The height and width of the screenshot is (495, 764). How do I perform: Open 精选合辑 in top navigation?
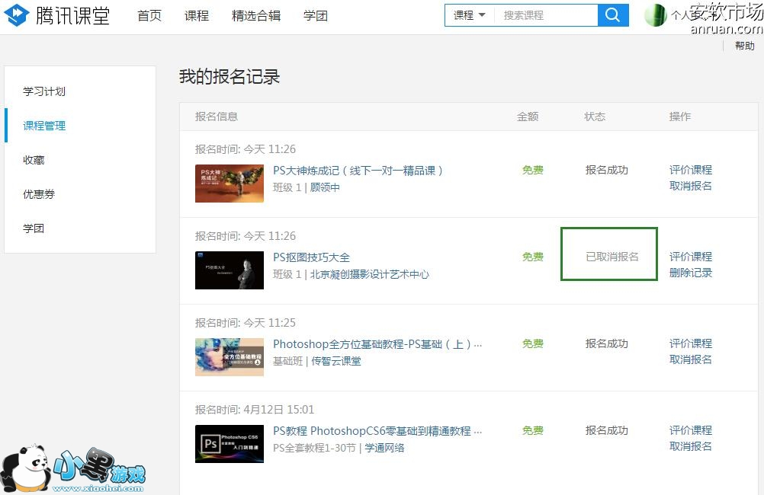[x=255, y=16]
